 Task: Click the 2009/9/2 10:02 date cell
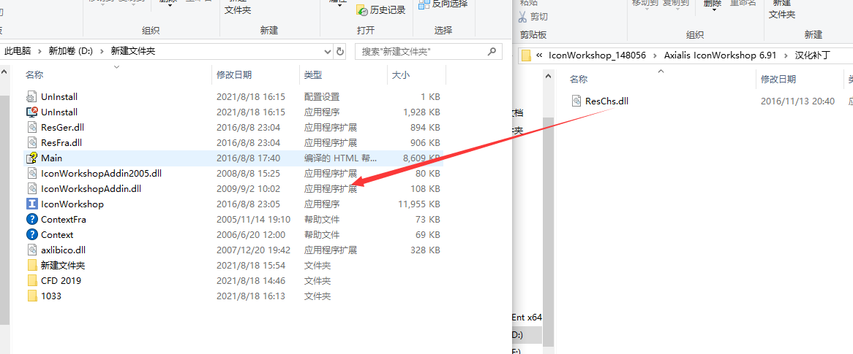247,189
